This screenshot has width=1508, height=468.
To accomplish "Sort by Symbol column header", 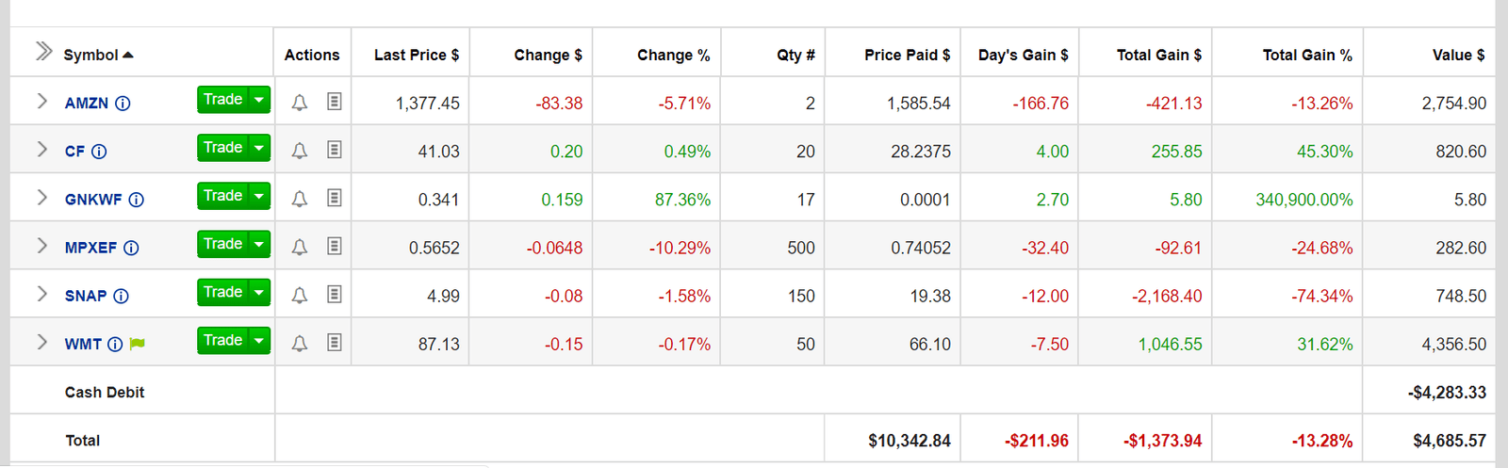I will pyautogui.click(x=98, y=56).
